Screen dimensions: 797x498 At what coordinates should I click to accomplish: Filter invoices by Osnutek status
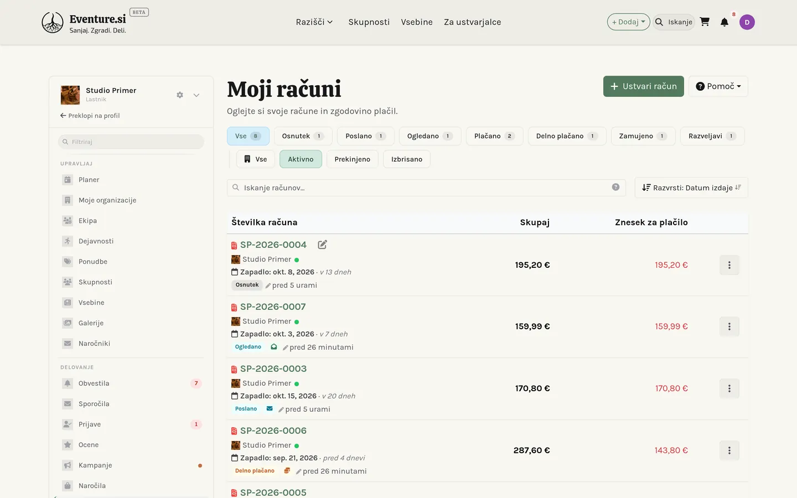pyautogui.click(x=303, y=136)
